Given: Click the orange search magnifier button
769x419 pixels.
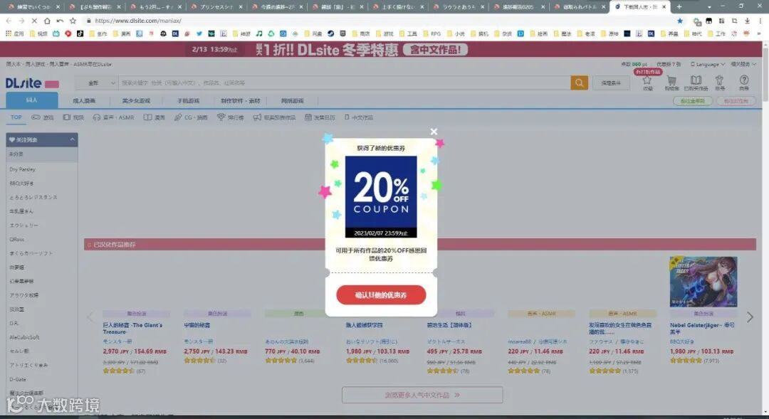Looking at the screenshot, I should (x=579, y=83).
